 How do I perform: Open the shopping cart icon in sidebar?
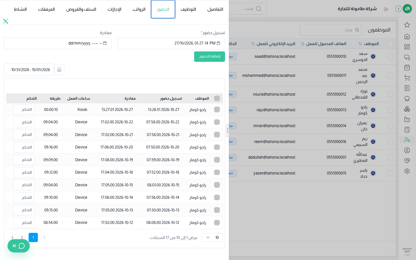pyautogui.click(x=407, y=78)
